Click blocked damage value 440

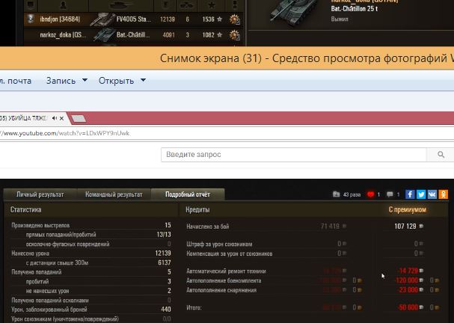(166, 310)
